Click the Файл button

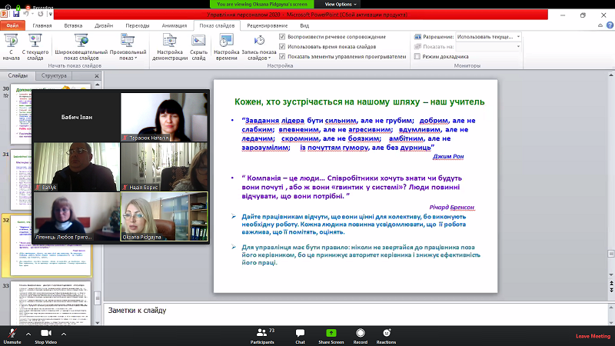click(12, 25)
